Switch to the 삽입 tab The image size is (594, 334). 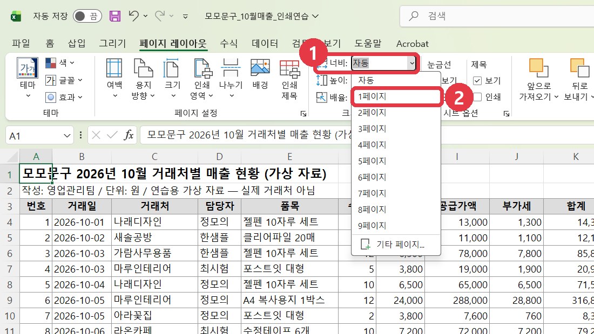pos(77,44)
